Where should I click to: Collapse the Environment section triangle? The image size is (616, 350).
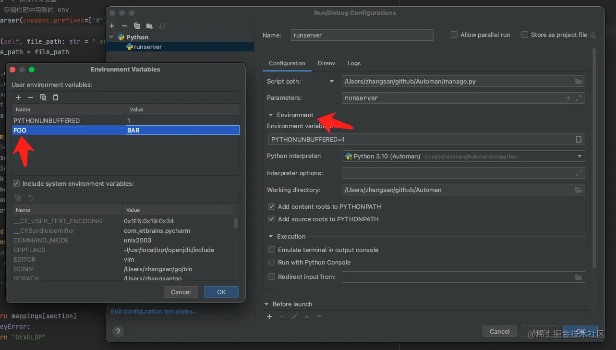[x=271, y=115]
